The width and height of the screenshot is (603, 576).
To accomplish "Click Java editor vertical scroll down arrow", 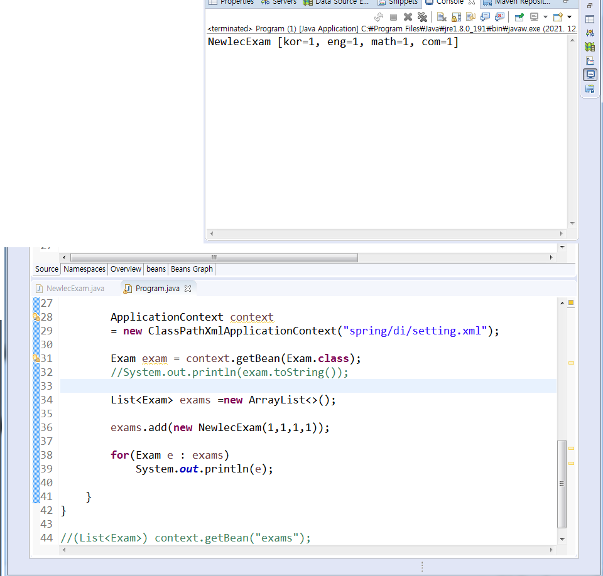I will pyautogui.click(x=562, y=540).
